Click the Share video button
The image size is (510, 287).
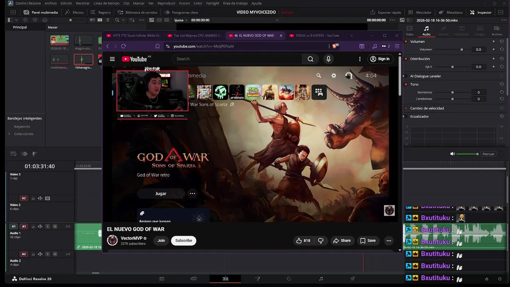pyautogui.click(x=342, y=240)
